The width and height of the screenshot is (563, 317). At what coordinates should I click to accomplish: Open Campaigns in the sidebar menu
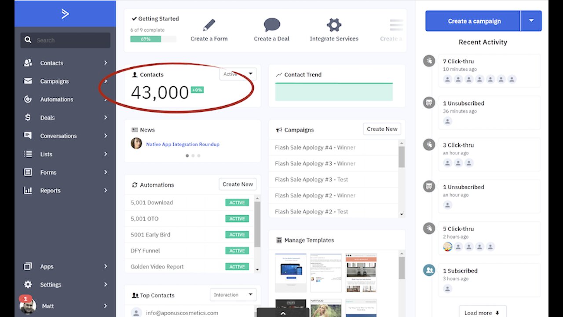pyautogui.click(x=55, y=81)
